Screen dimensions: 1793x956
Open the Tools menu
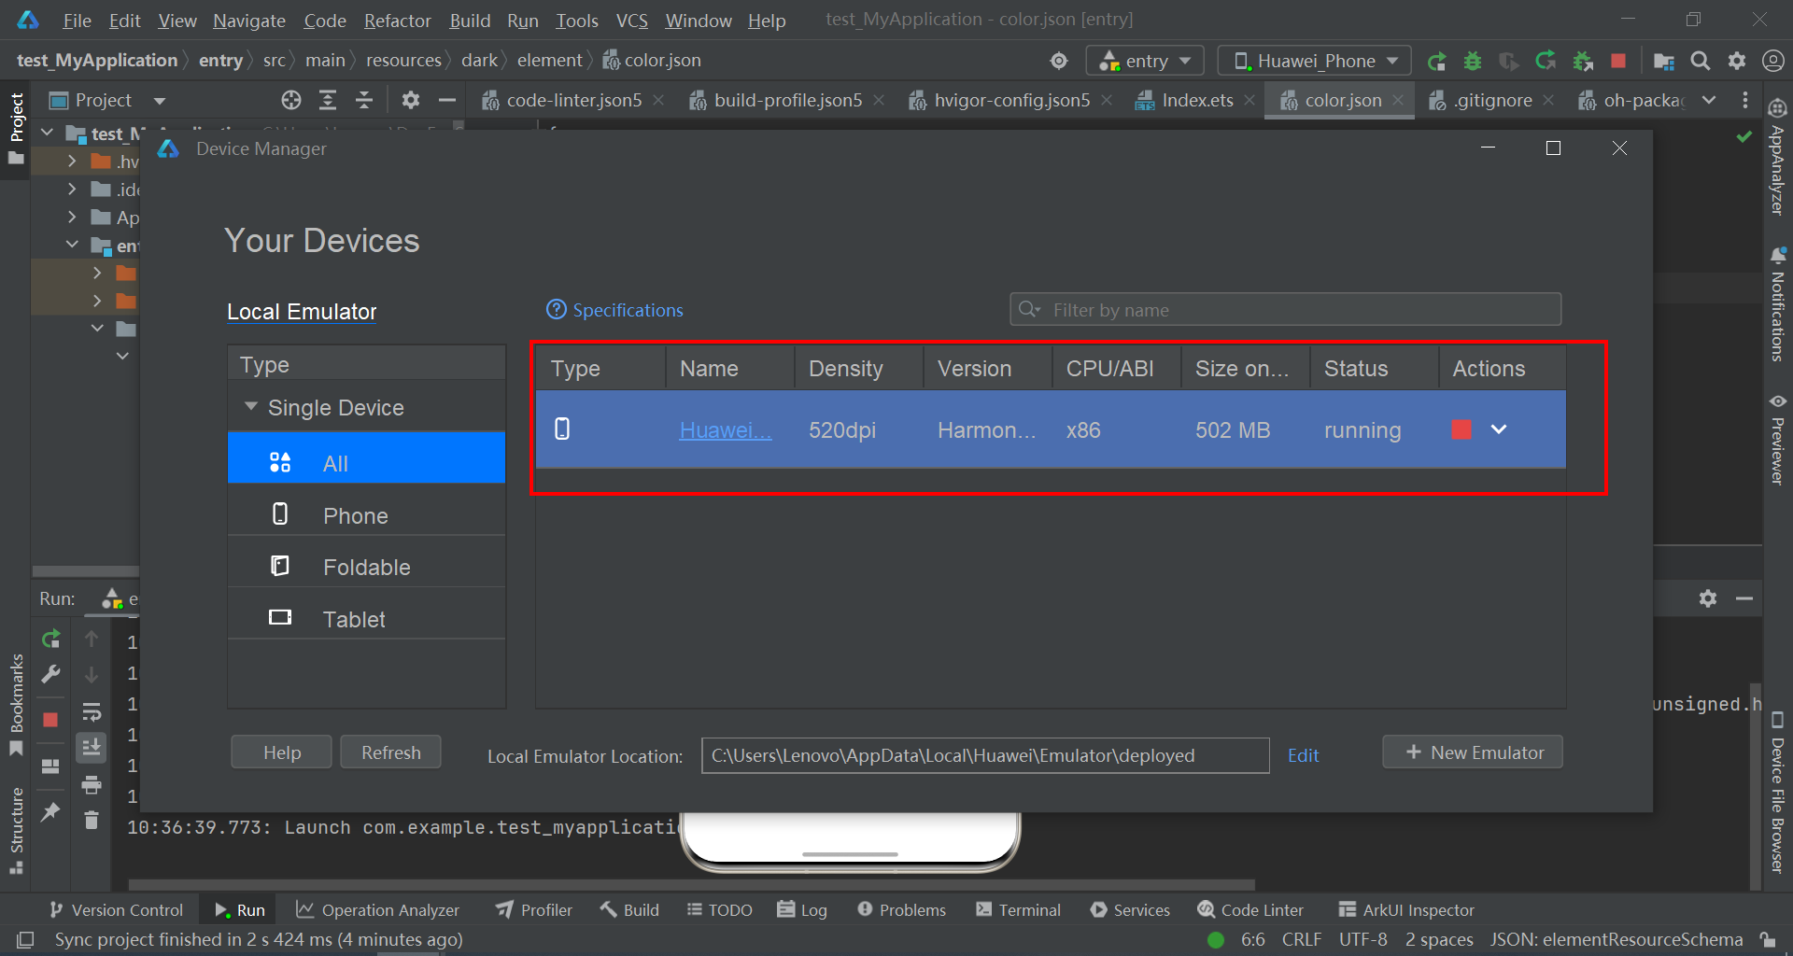coord(577,21)
